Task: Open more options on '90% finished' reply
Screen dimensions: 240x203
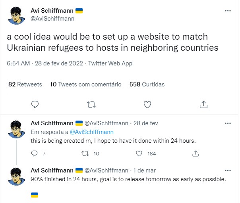Action: 227,170
